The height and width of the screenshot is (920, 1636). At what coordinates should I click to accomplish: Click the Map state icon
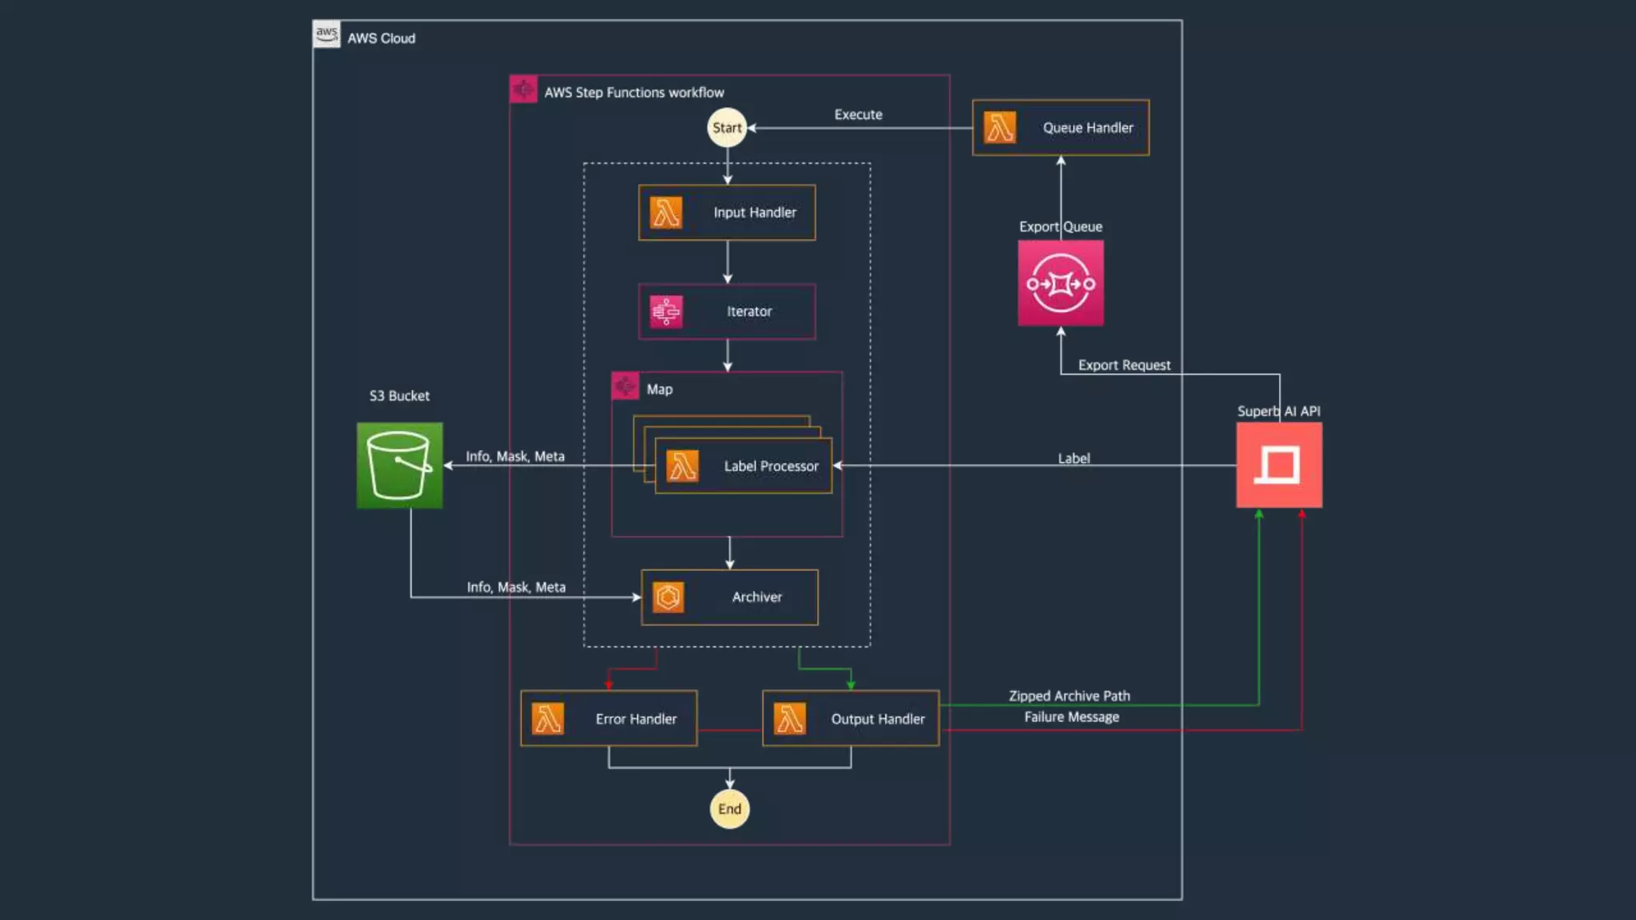[625, 387]
